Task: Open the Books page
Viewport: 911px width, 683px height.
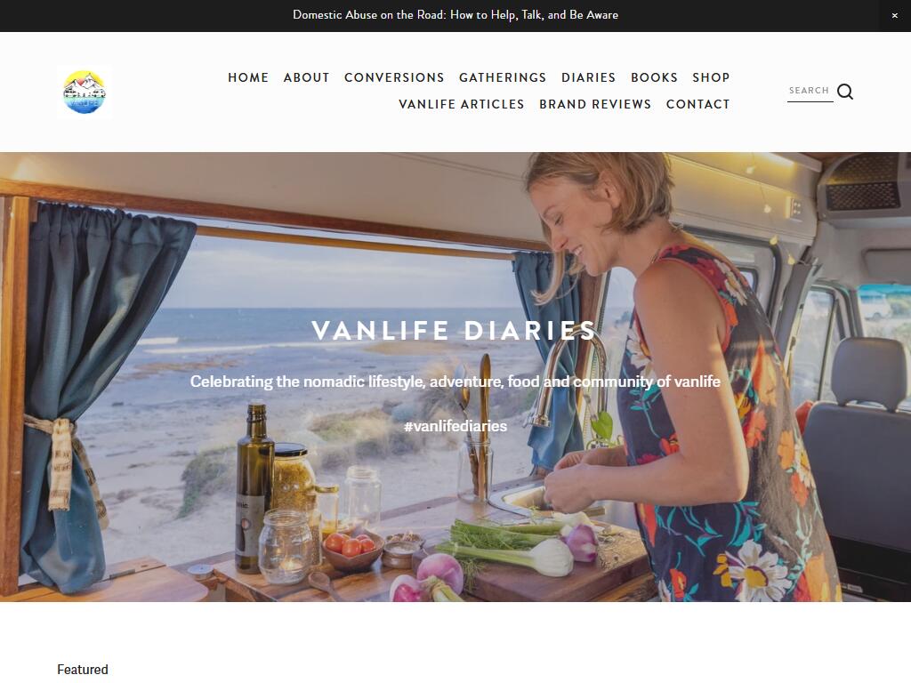Action: (654, 78)
